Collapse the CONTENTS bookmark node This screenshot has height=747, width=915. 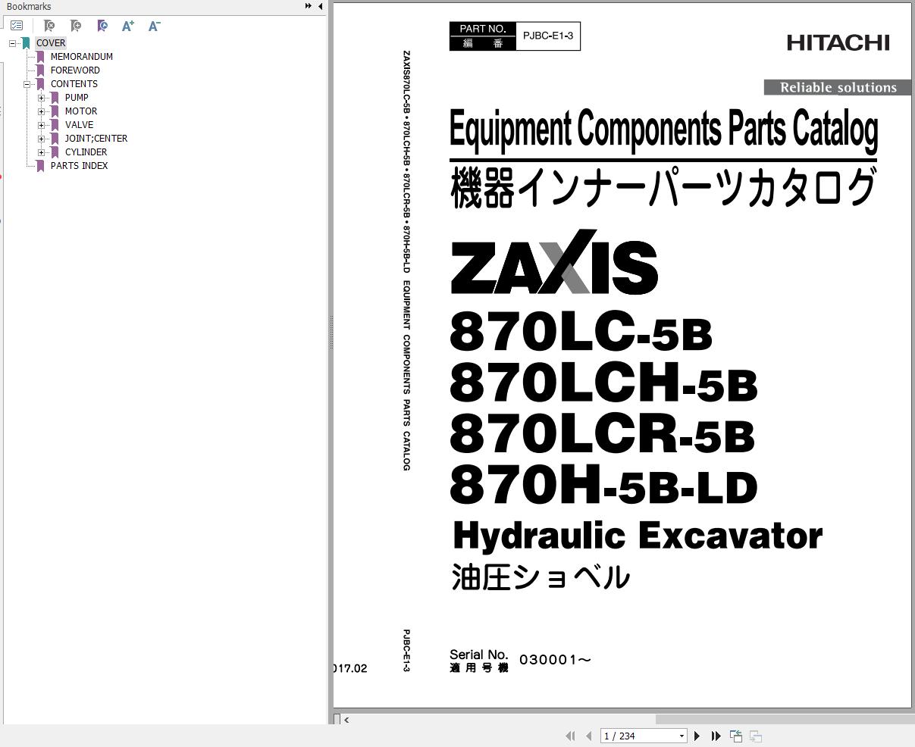[27, 84]
